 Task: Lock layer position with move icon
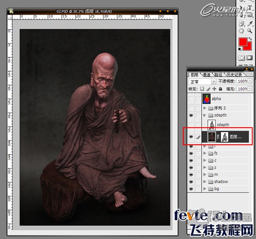214,89
